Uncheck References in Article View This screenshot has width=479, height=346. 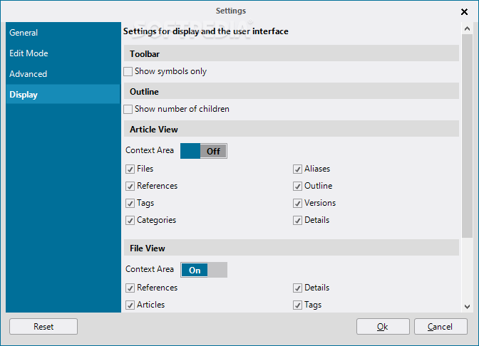click(130, 186)
